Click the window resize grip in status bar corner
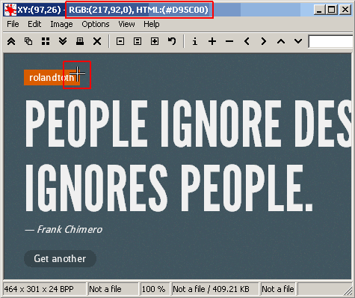The width and height of the screenshot is (355, 298). (x=348, y=291)
